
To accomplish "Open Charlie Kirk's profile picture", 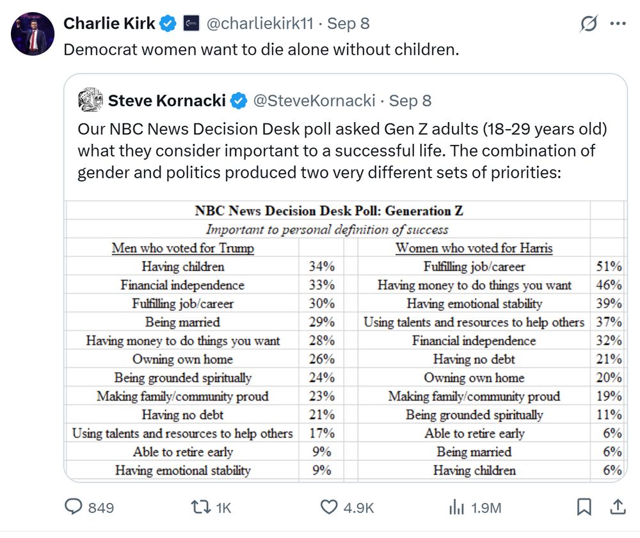I will (33, 33).
